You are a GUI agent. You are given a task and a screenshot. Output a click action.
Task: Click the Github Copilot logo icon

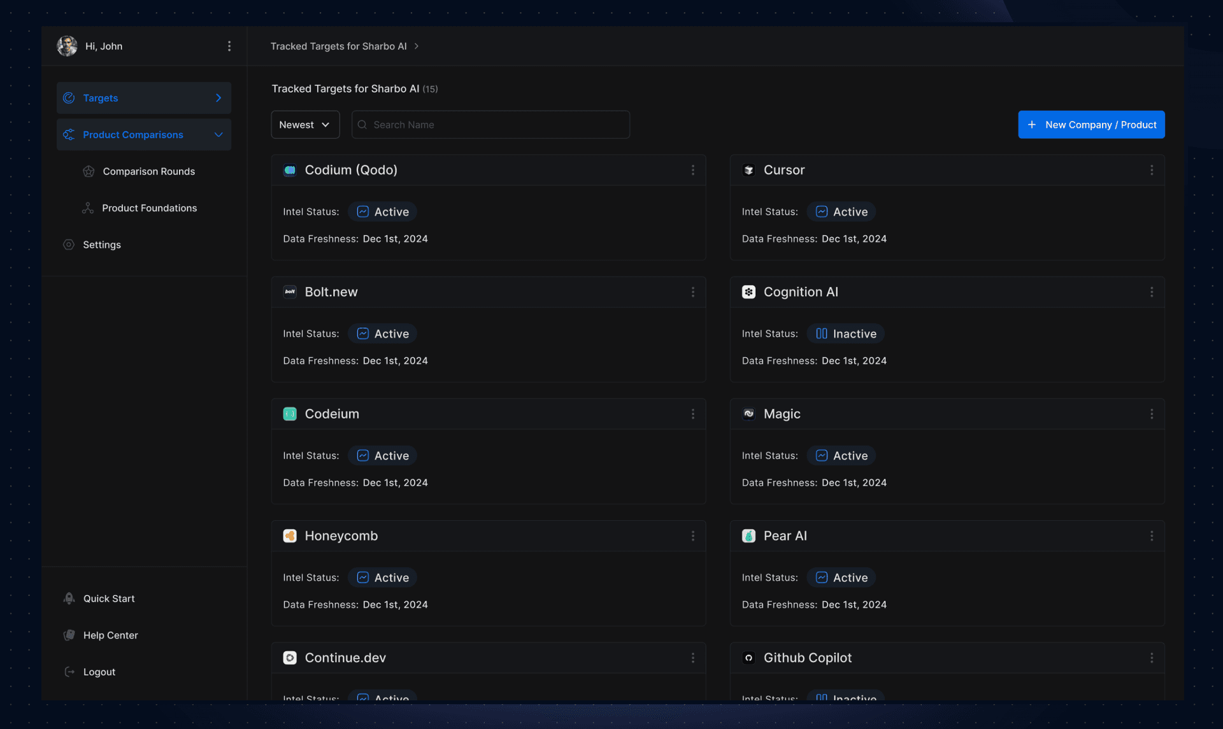pos(748,658)
